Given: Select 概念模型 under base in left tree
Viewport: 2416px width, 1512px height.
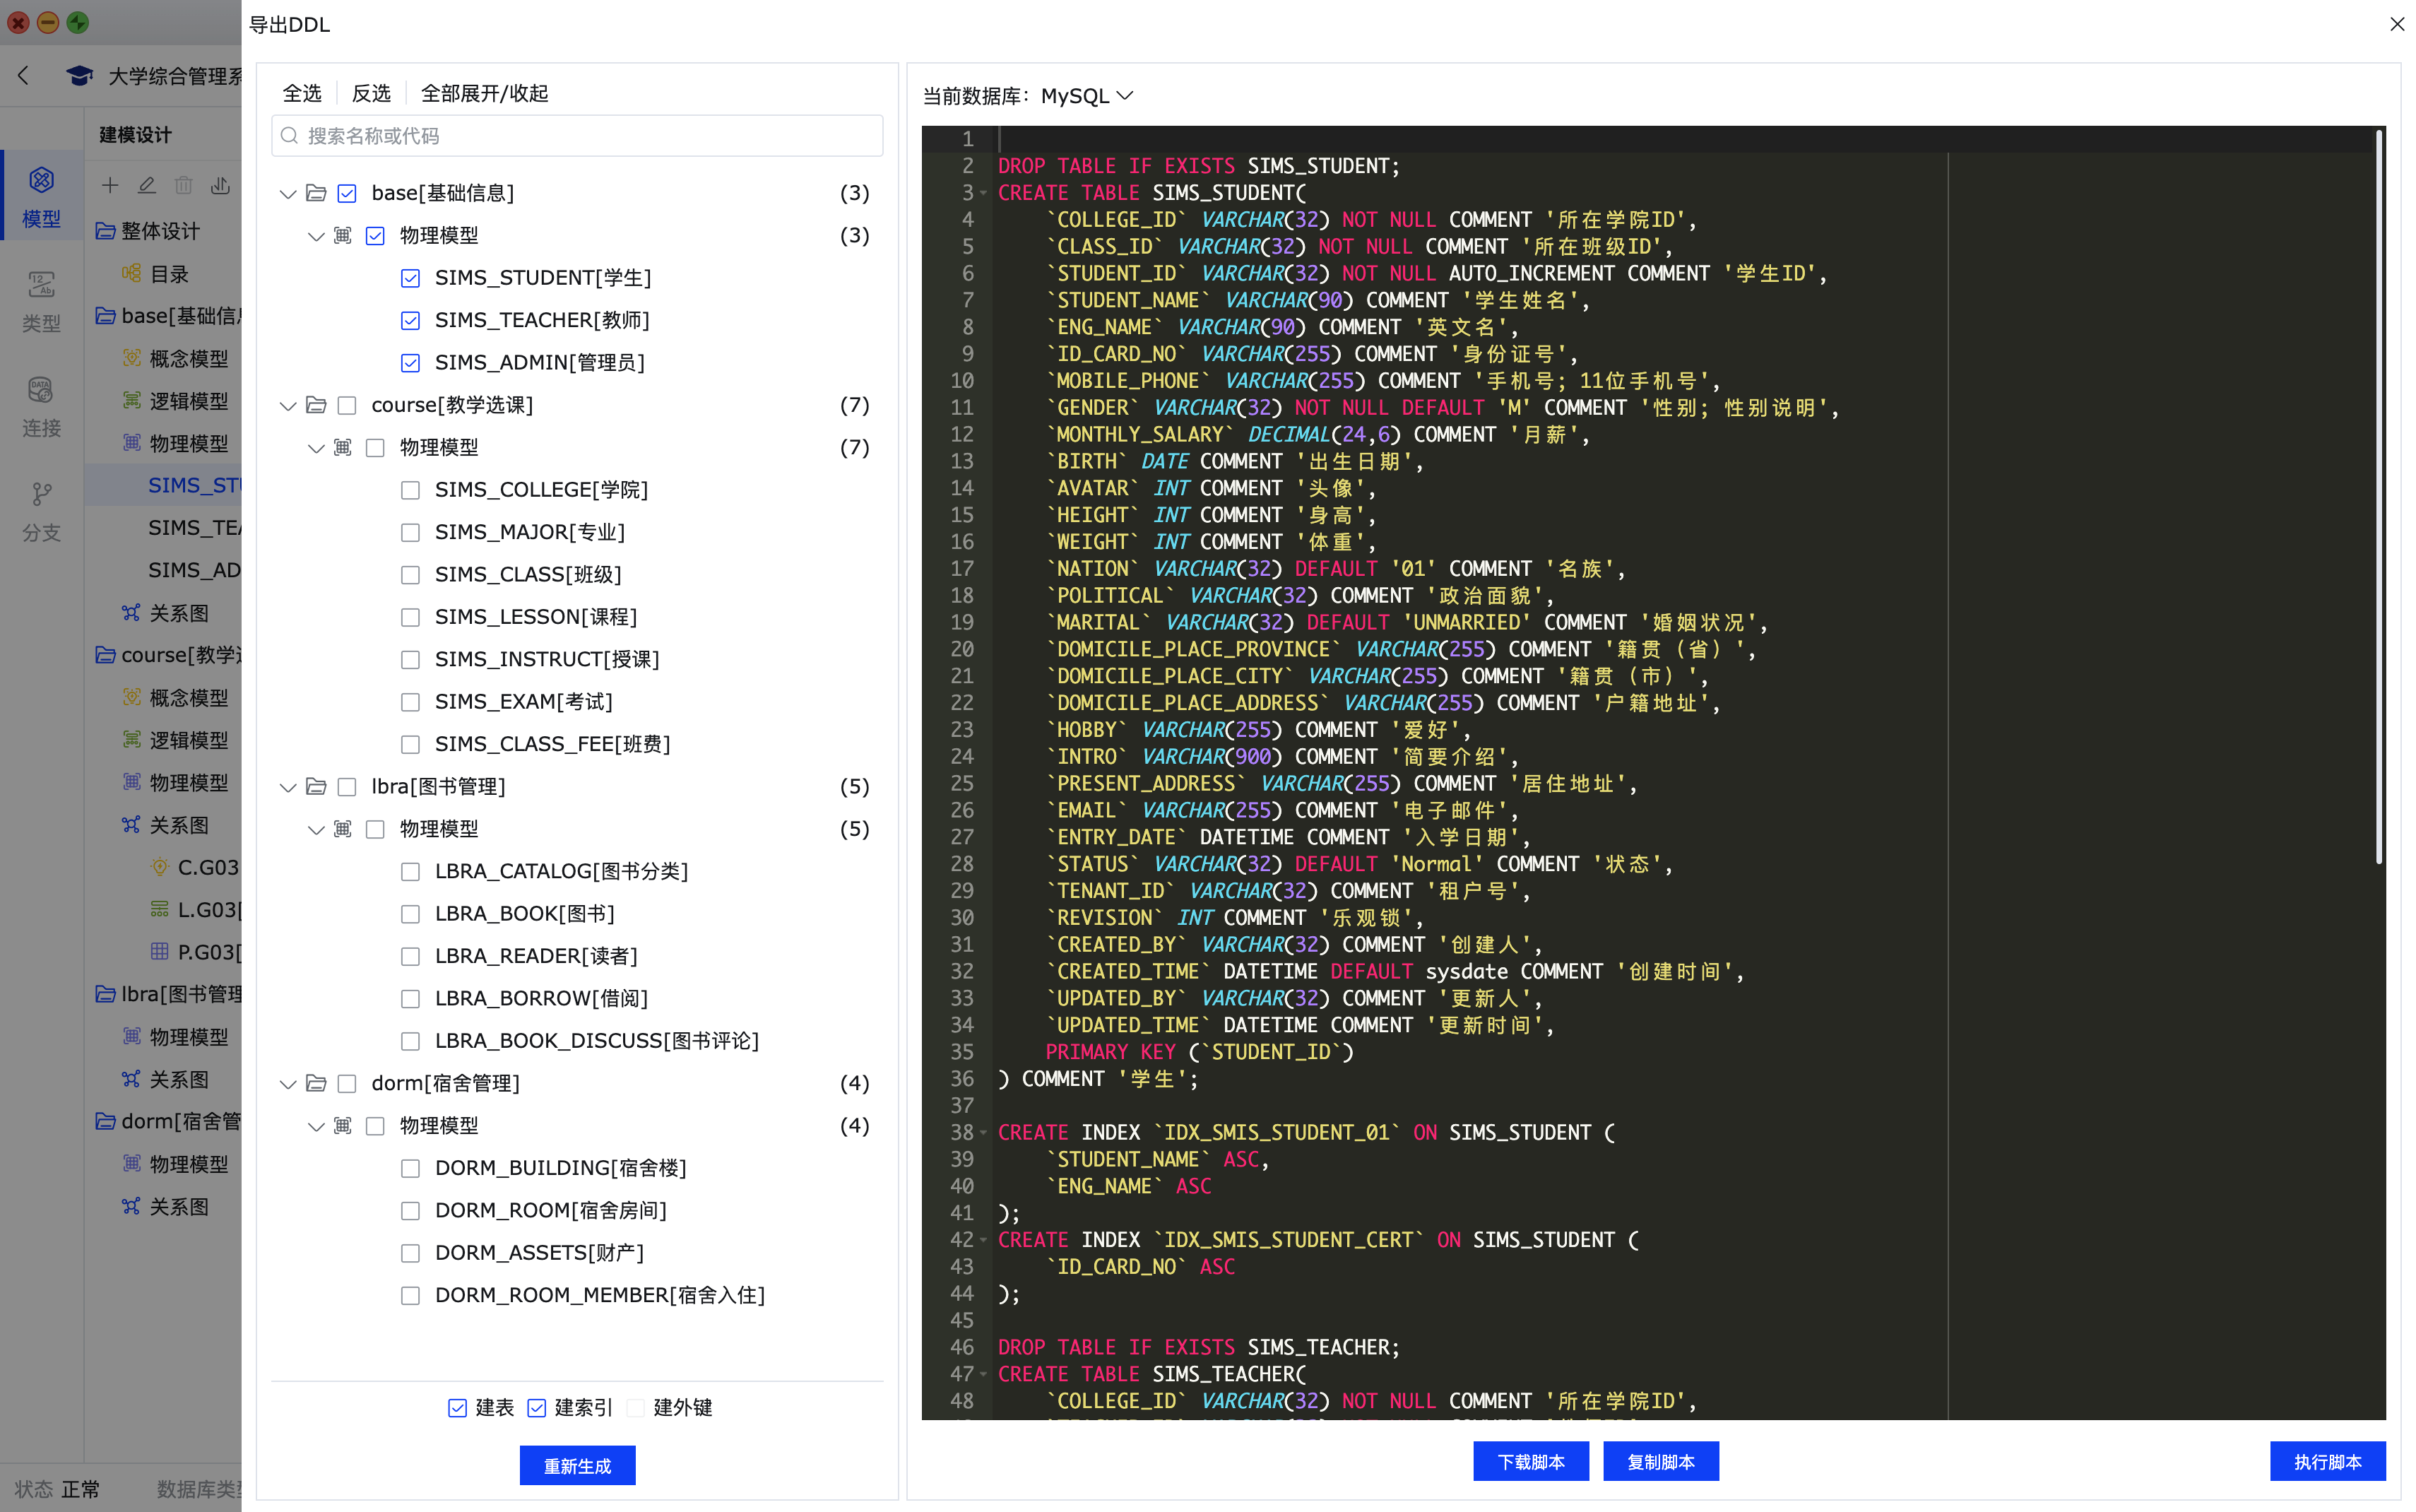Looking at the screenshot, I should (188, 358).
